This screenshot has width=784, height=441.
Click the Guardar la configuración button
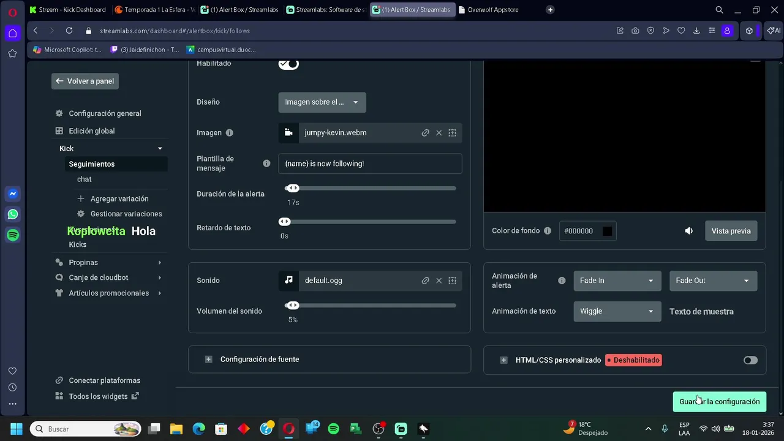719,402
